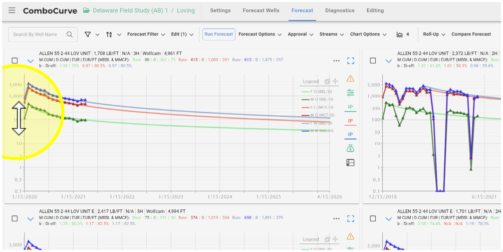Switch to the Editing tab
This screenshot has width=503, height=252.
click(375, 10)
